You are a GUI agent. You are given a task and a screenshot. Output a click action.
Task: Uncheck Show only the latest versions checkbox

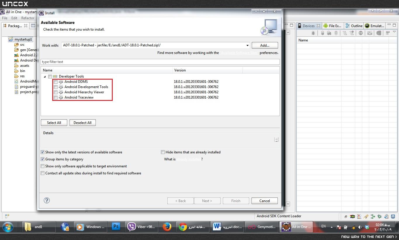pos(43,152)
